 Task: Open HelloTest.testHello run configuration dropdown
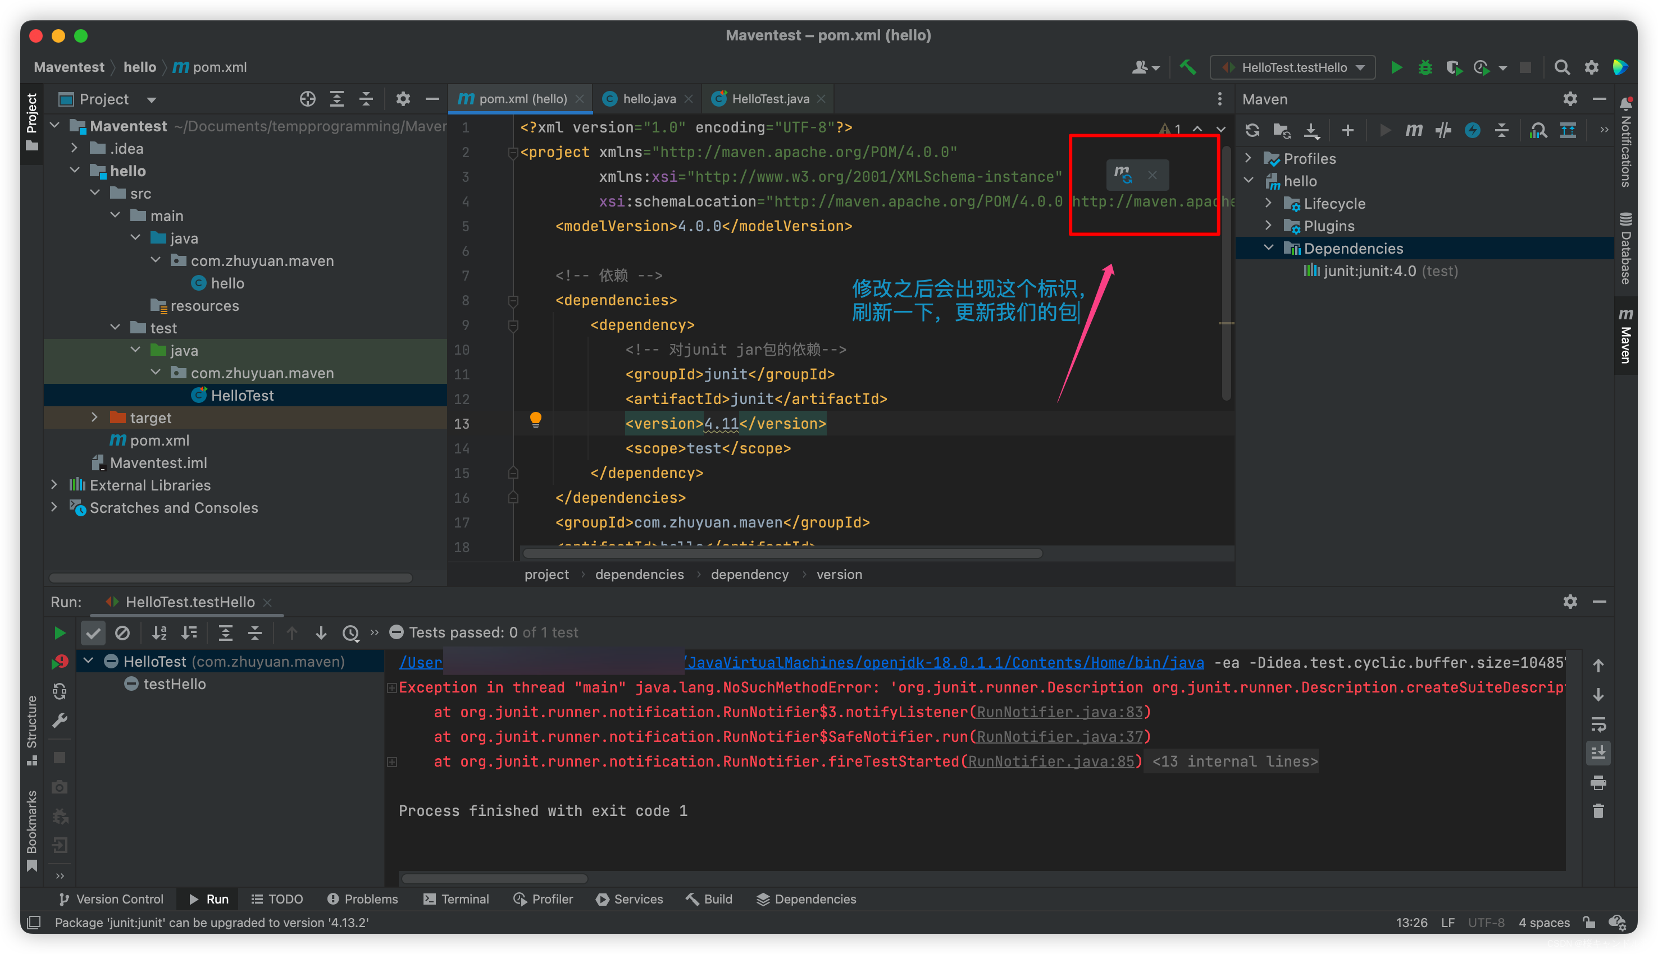[1292, 67]
